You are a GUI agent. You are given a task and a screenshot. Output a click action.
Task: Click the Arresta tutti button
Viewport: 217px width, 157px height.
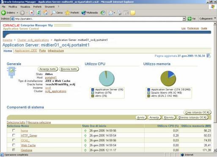[x=48, y=69]
